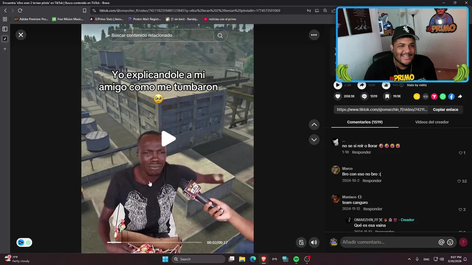This screenshot has width=472, height=265.
Task: Like Marco's comment with 53 likes
Action: (459, 181)
